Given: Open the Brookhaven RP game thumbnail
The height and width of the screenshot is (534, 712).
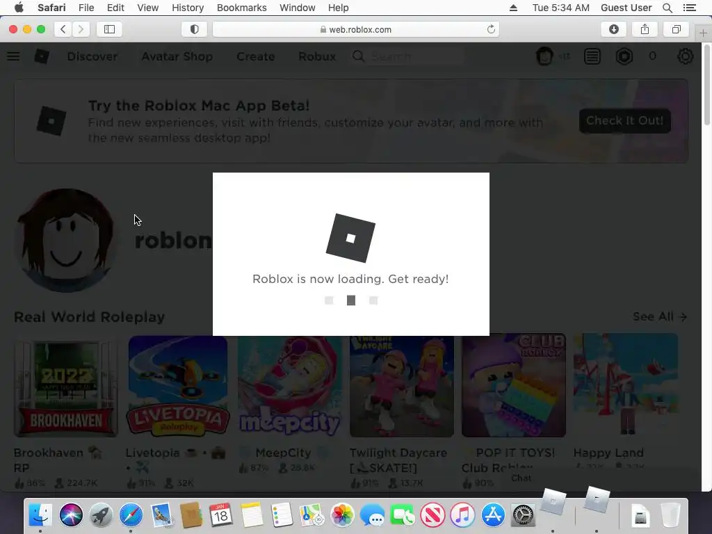Looking at the screenshot, I should tap(66, 387).
